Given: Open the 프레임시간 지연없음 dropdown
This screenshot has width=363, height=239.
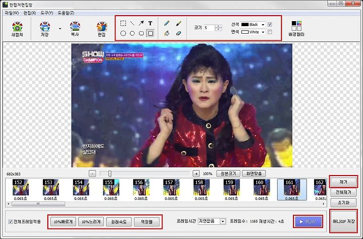Looking at the screenshot, I should coord(212,221).
